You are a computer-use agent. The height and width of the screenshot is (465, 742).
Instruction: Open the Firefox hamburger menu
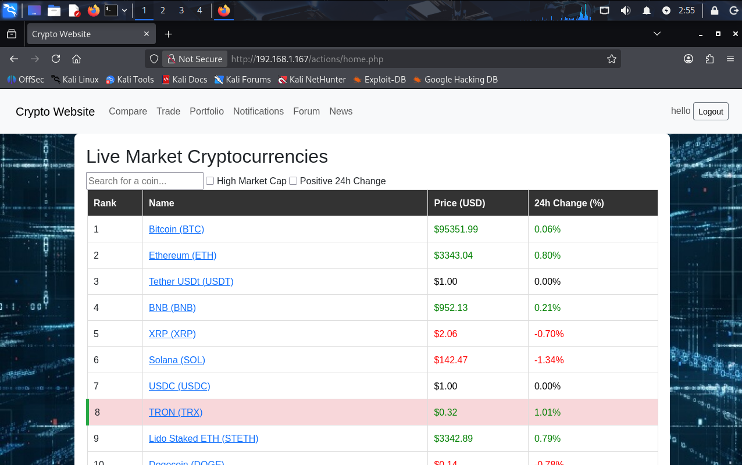click(730, 59)
